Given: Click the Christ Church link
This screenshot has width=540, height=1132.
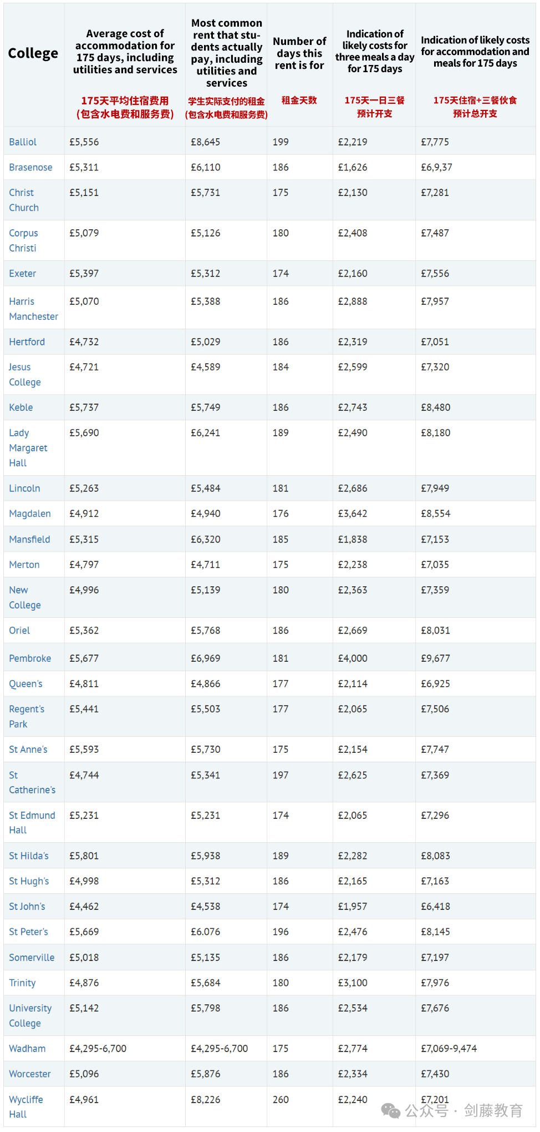Looking at the screenshot, I should coord(24,200).
